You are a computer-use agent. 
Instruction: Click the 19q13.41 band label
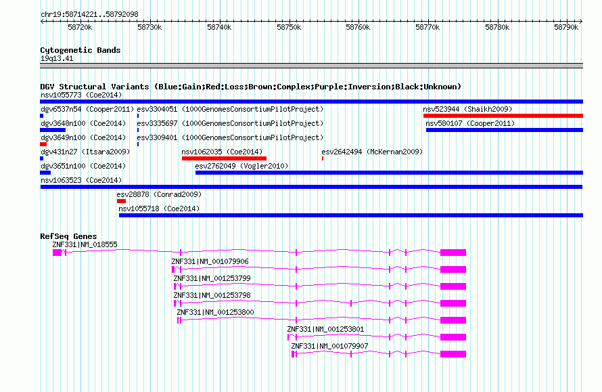[57, 58]
